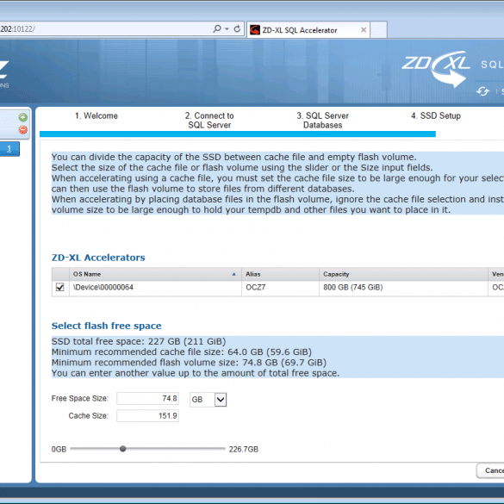Screen dimensions: 504x504
Task: Click the ZD-XL Accelerators heading
Action: 98,258
